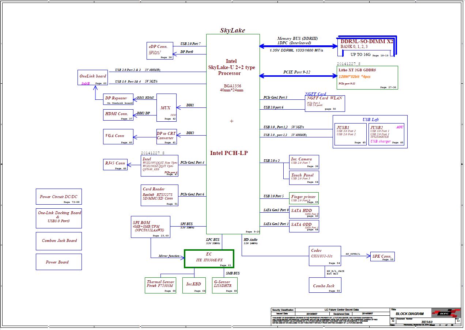465x330 pixels.
Task: Select the "USB 2.0 x 2" label
Action: coord(272,161)
